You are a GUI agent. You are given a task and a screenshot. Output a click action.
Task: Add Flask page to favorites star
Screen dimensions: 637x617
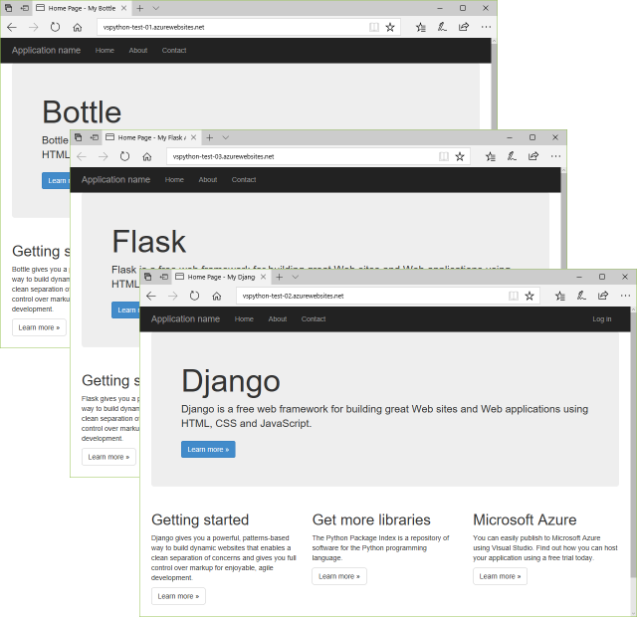coord(460,156)
